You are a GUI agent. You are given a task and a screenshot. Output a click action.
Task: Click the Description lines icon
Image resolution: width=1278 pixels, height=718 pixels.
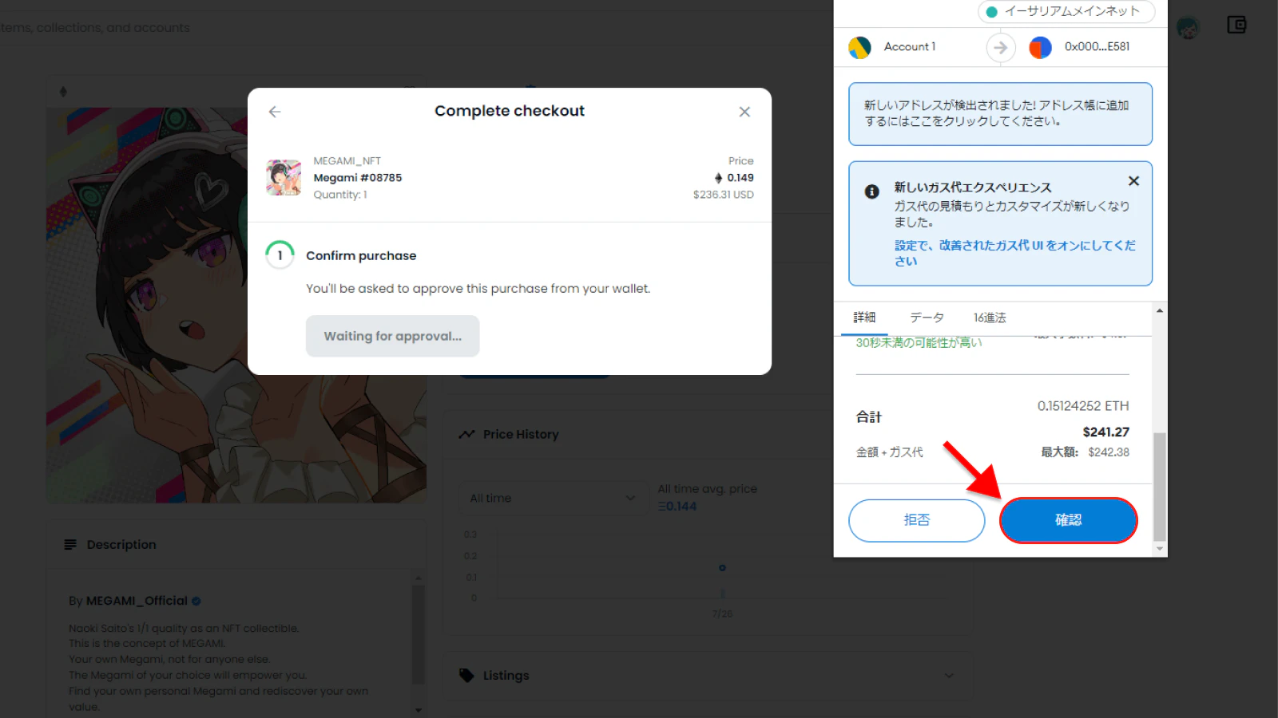(70, 545)
